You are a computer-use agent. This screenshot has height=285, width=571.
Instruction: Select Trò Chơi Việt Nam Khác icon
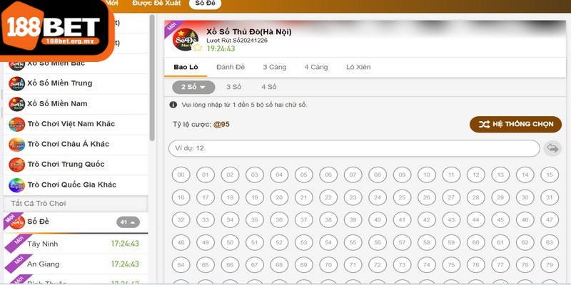click(16, 124)
